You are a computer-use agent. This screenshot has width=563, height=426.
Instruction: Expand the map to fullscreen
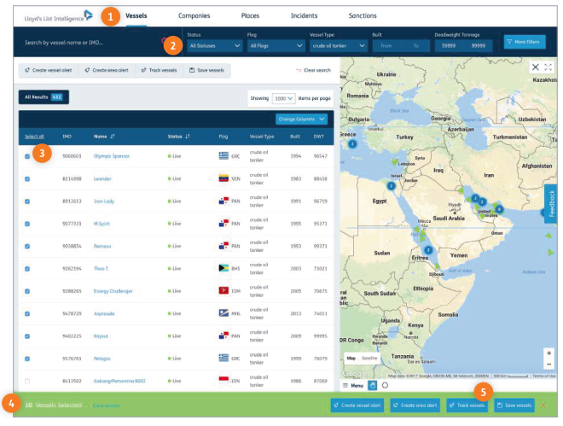click(548, 67)
